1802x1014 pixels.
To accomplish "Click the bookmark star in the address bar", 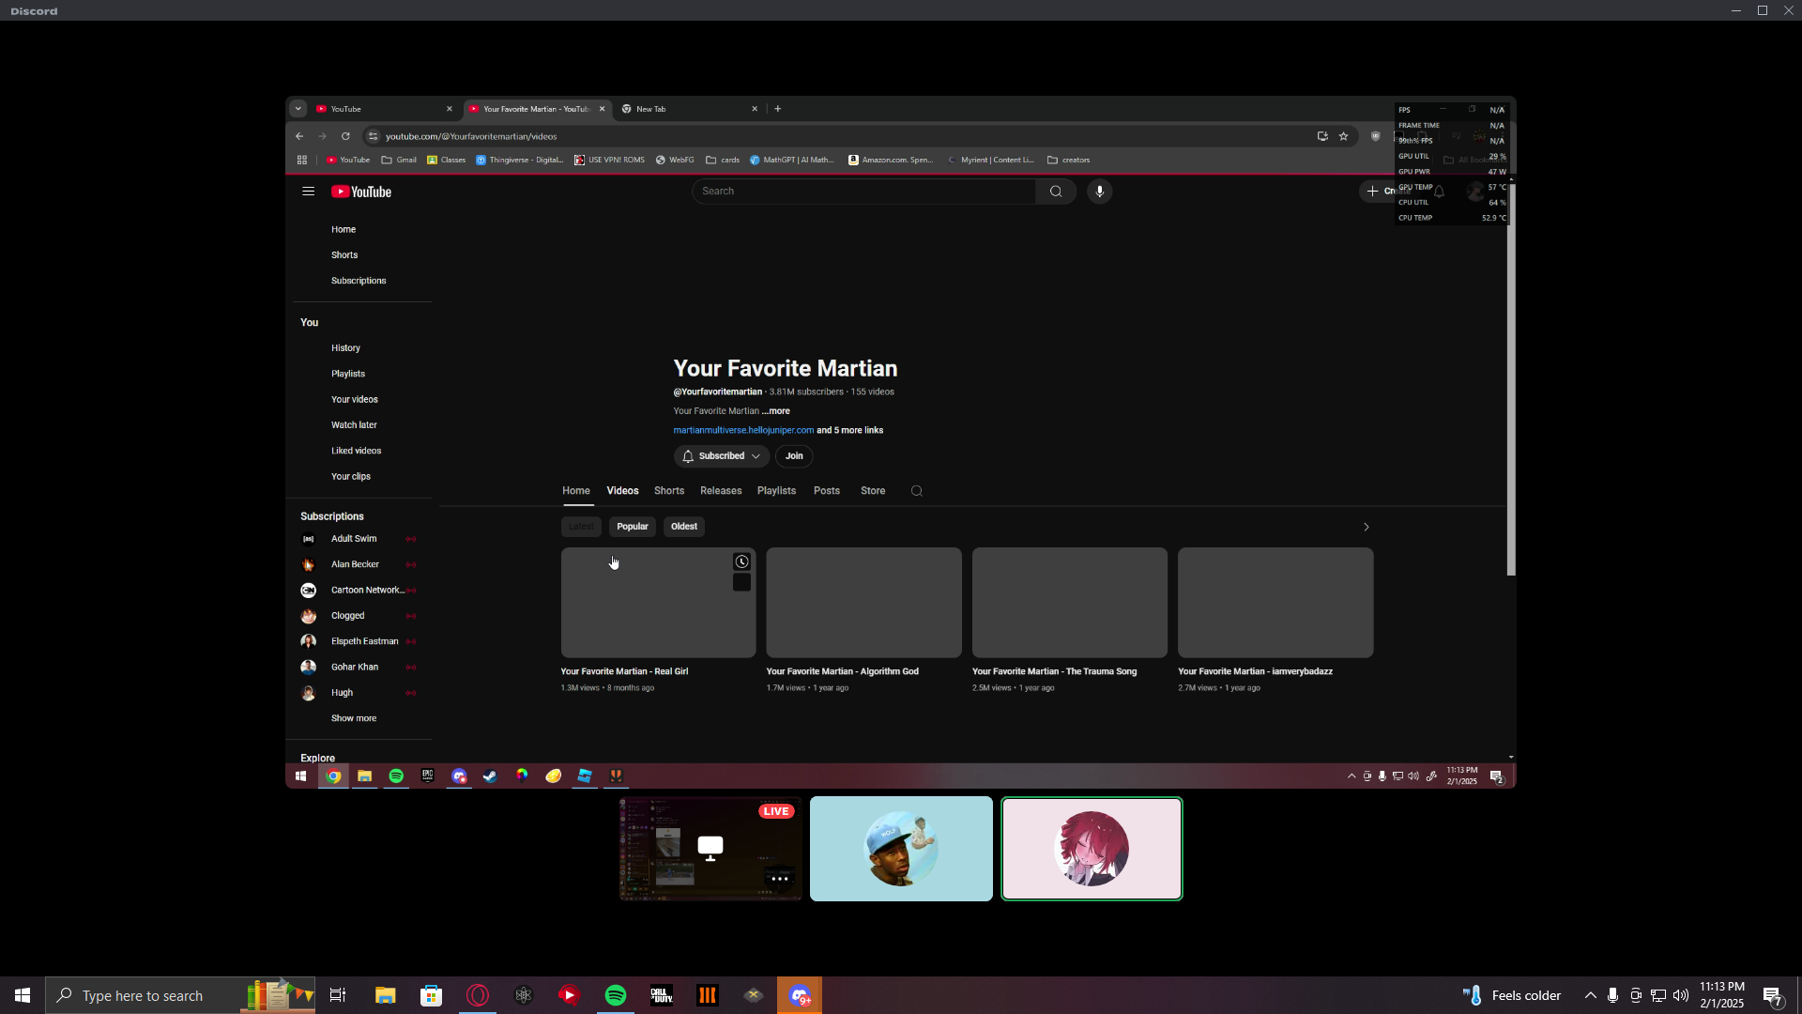I will (x=1343, y=136).
